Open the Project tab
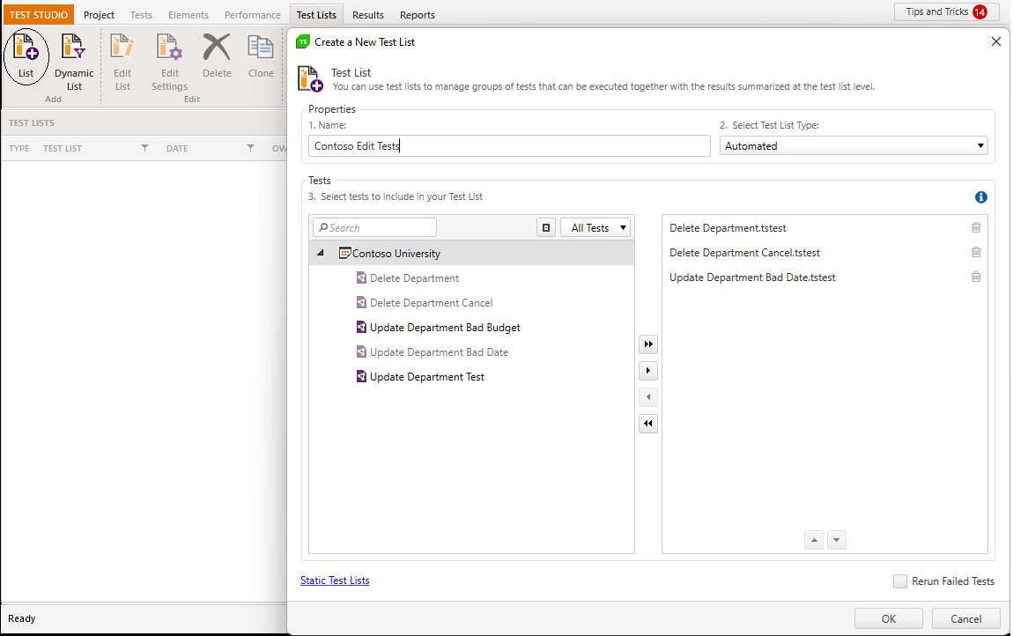The width and height of the screenshot is (1013, 636). click(x=99, y=15)
